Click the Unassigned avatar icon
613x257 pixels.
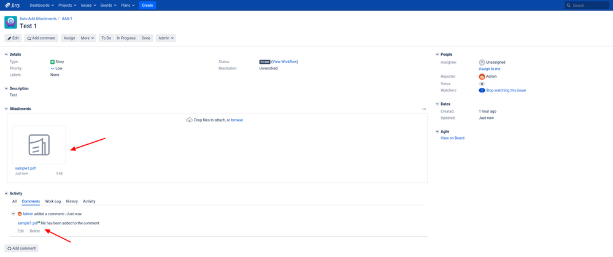(x=482, y=62)
